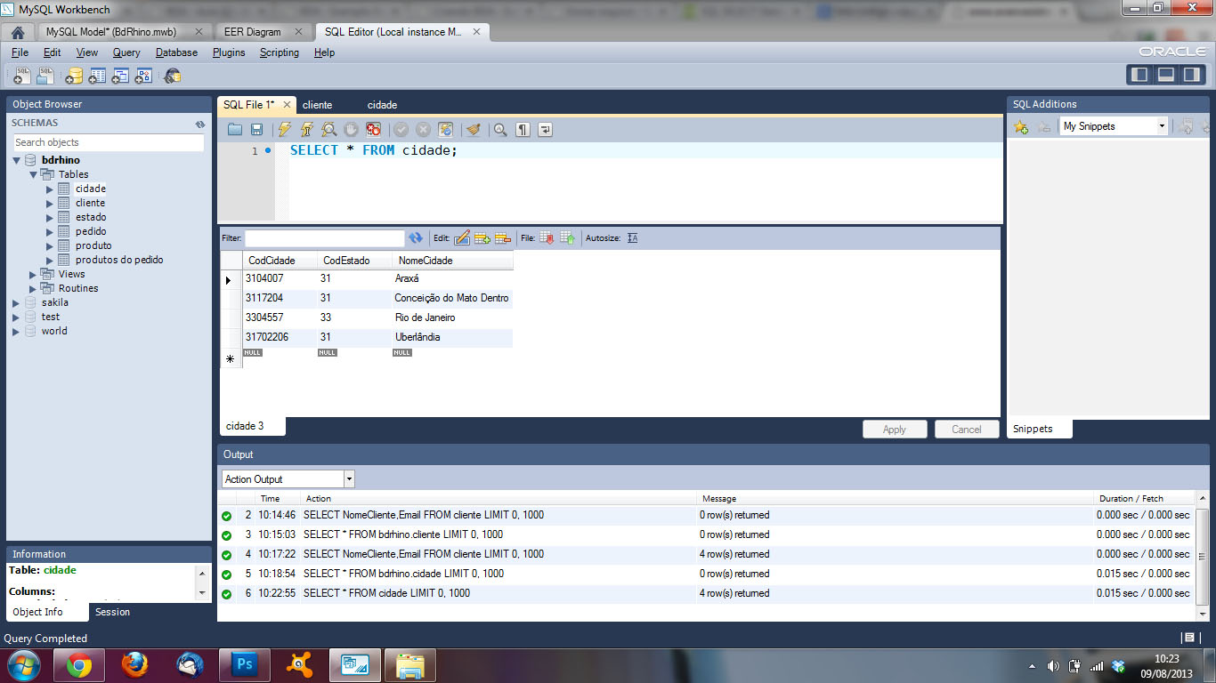The width and height of the screenshot is (1216, 683).
Task: Collapse the bdrhino schema tree
Action: [17, 160]
